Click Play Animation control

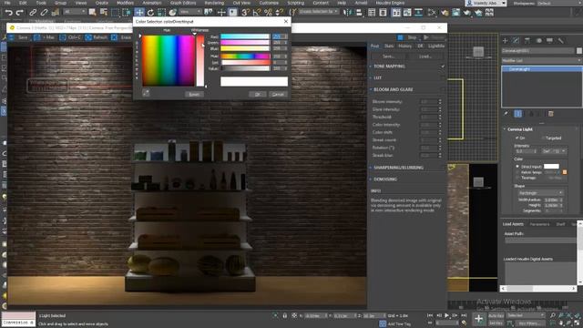click(446, 315)
